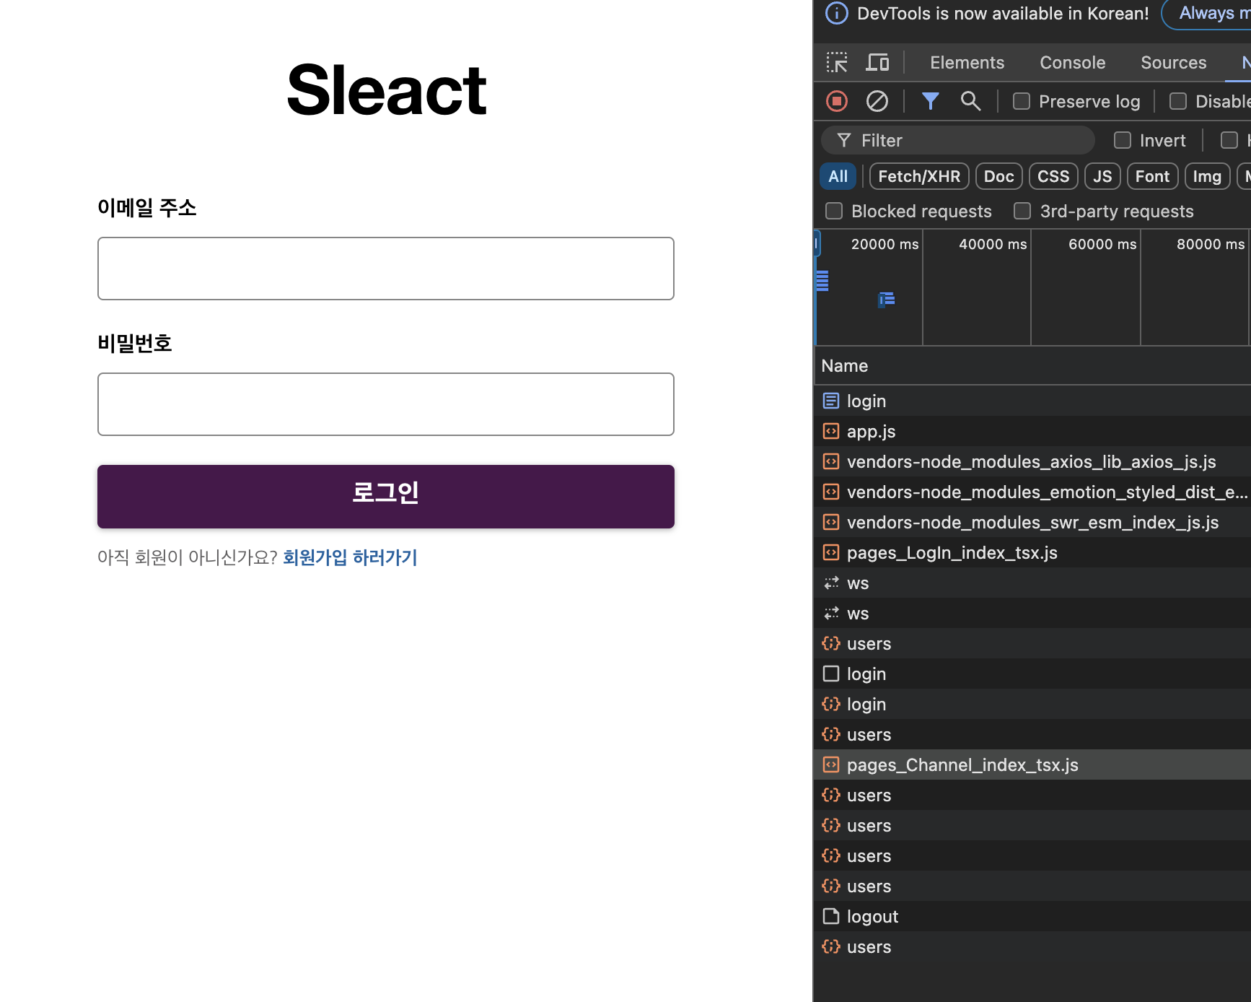This screenshot has width=1251, height=1002.
Task: Check the Invert filter checkbox
Action: 1123,140
